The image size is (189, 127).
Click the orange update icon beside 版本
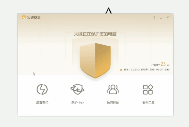pyautogui.click(x=121, y=70)
